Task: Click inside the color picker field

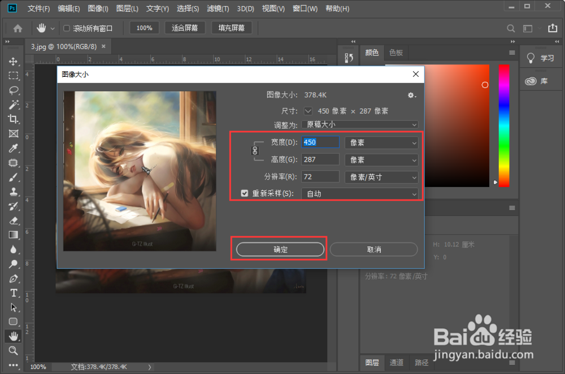Action: [x=457, y=126]
